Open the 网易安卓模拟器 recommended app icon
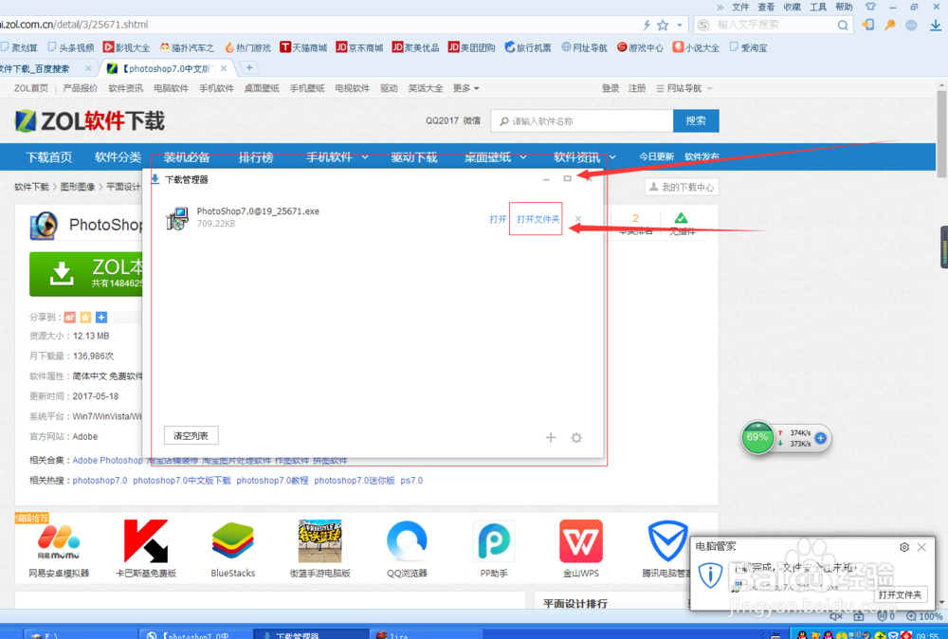 click(59, 541)
